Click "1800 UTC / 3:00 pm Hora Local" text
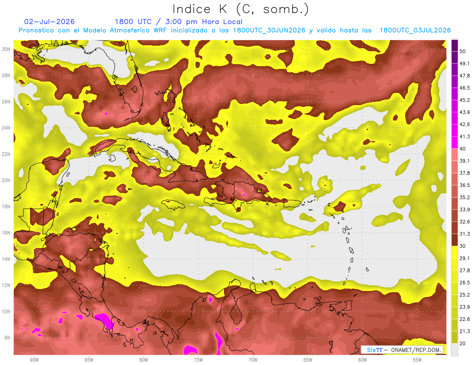 pyautogui.click(x=179, y=22)
